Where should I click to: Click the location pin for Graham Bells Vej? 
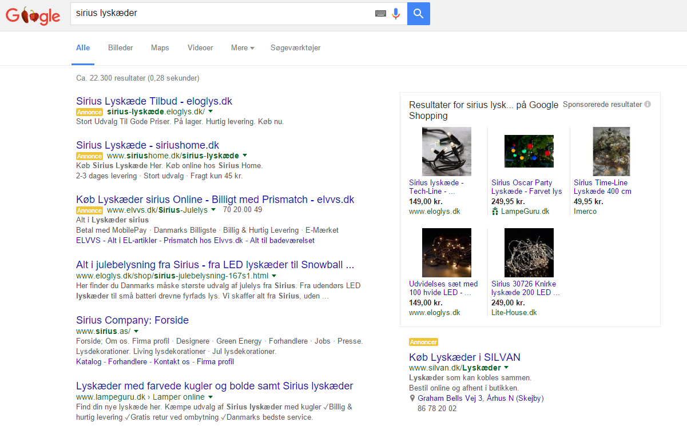(x=412, y=398)
